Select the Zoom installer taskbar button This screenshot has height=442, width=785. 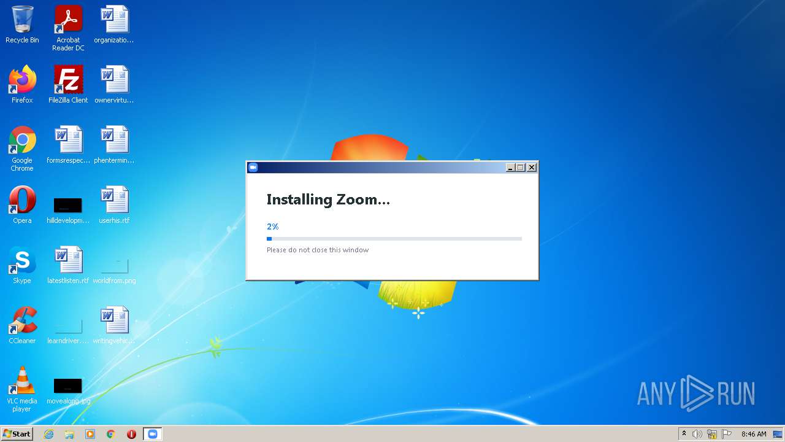(153, 434)
